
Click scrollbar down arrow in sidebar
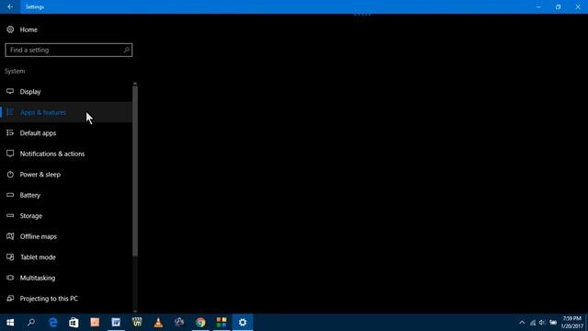pos(135,311)
